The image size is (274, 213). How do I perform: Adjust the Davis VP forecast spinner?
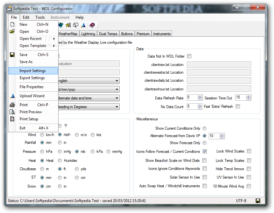coord(222,136)
